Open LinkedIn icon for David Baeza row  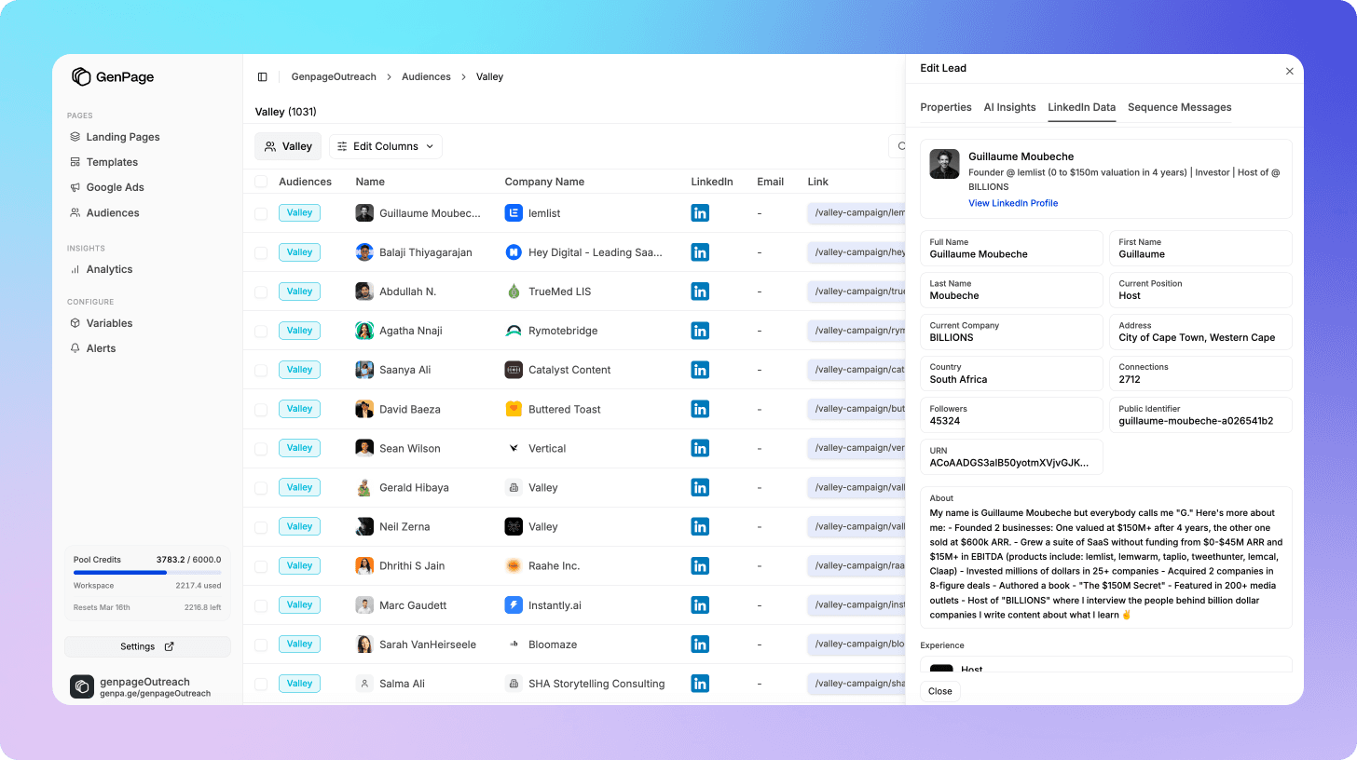[x=700, y=409]
